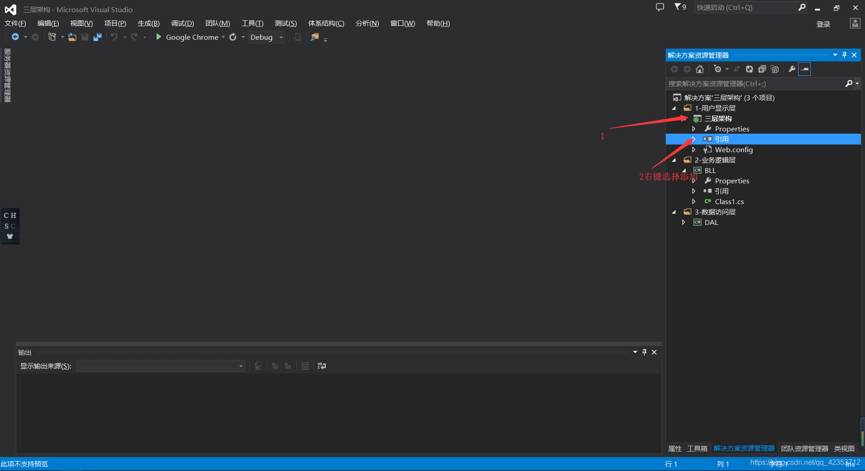Click the Solution Explorer Refresh icon

(749, 69)
